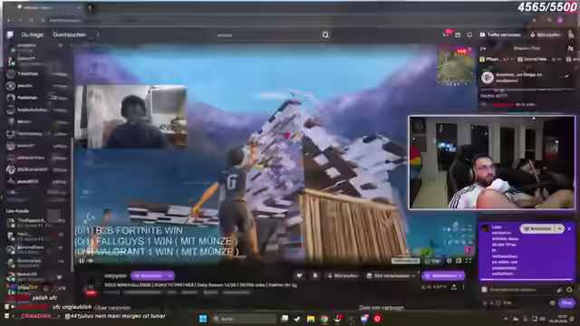Open user avatar menu in top right
The image size is (580, 326).
pos(571,34)
